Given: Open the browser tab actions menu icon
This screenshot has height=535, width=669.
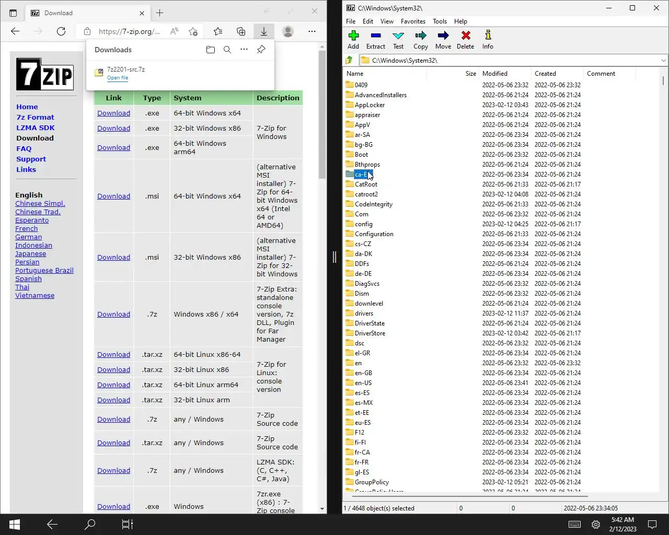Looking at the screenshot, I should (x=13, y=13).
